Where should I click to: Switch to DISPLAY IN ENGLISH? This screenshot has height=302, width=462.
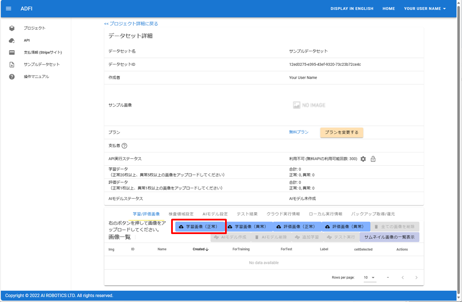tap(352, 8)
